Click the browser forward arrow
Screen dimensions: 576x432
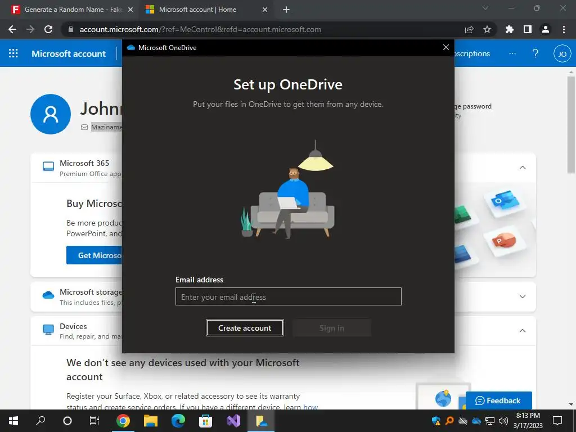pyautogui.click(x=30, y=29)
